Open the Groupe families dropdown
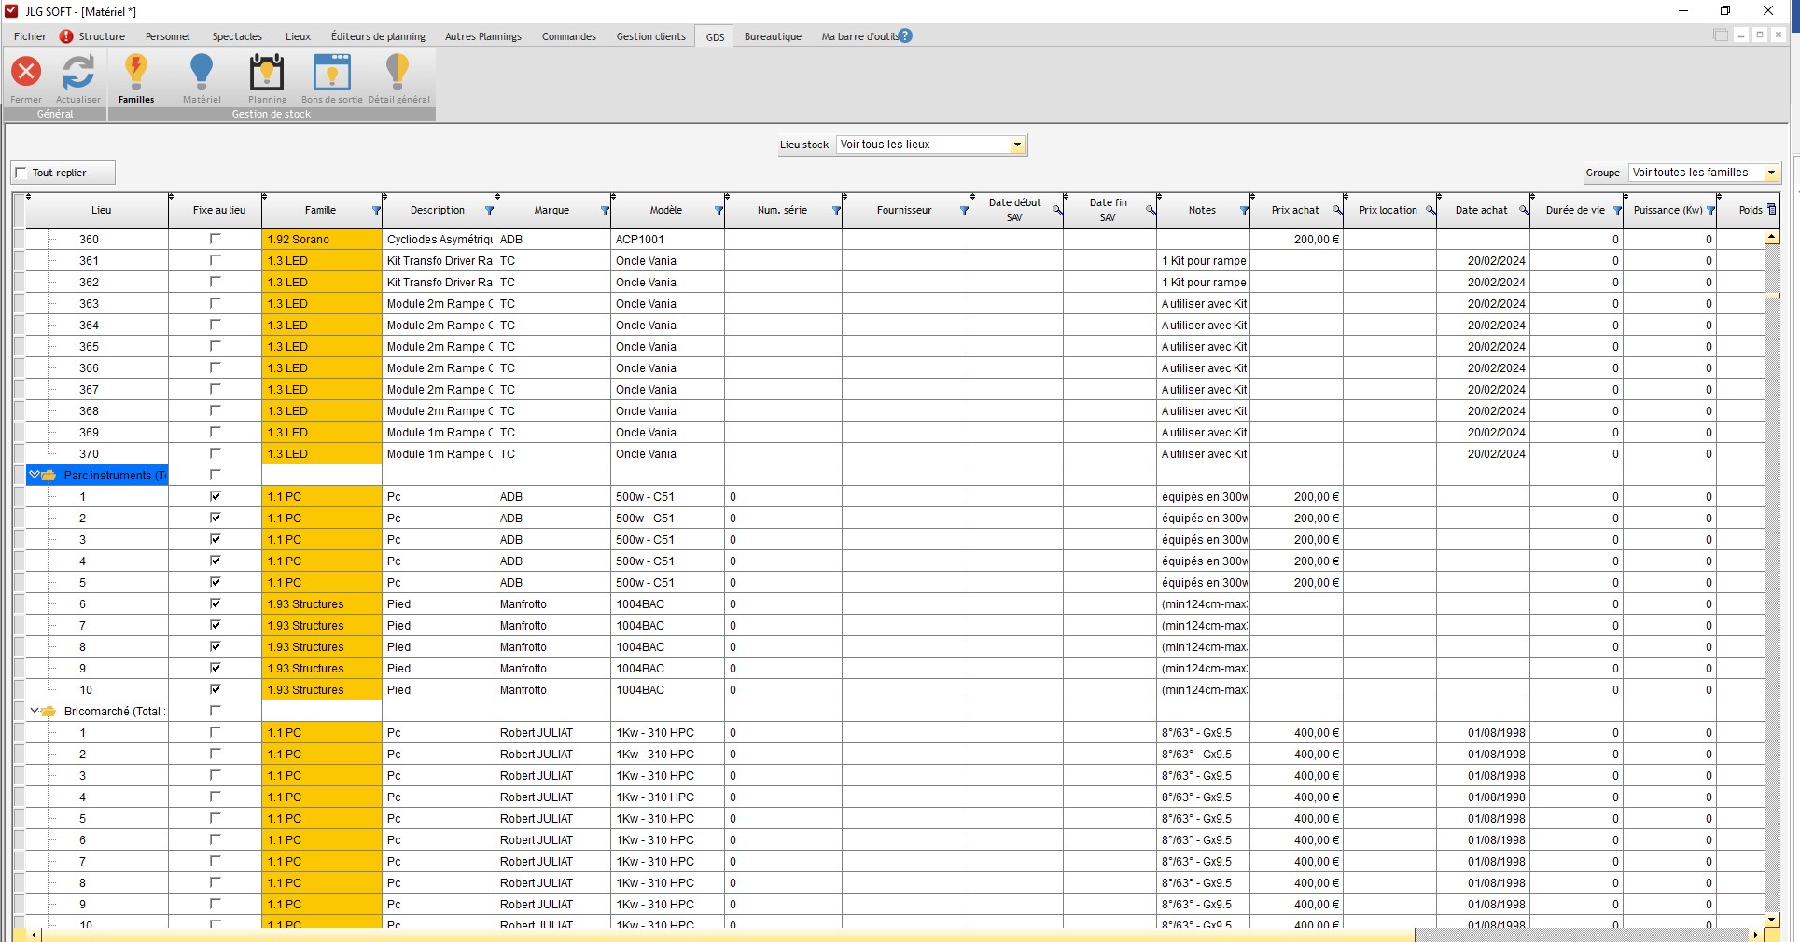 coord(1771,173)
